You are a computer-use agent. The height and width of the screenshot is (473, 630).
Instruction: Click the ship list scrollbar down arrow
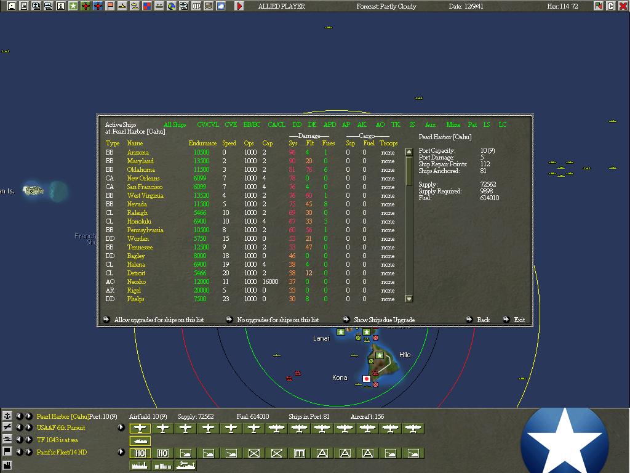coord(409,299)
